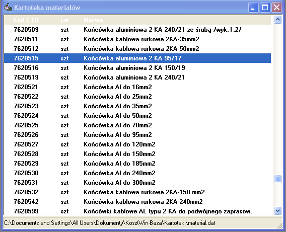Image resolution: width=286 pixels, height=232 pixels.
Task: Select row Końcówka Al do 95mm2
Action: (137, 135)
